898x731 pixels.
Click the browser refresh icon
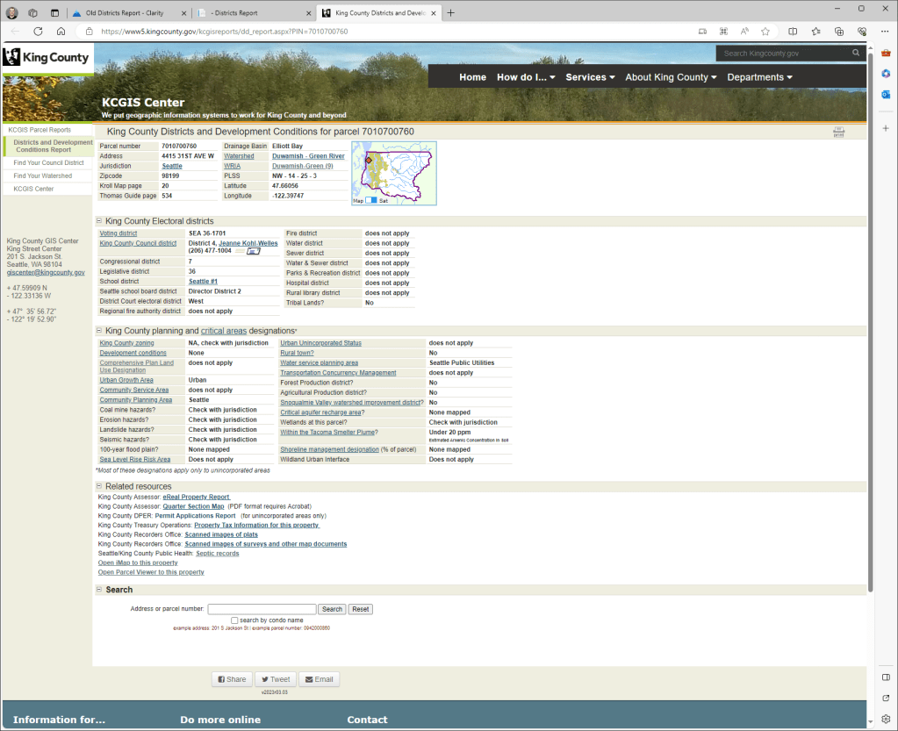point(38,31)
